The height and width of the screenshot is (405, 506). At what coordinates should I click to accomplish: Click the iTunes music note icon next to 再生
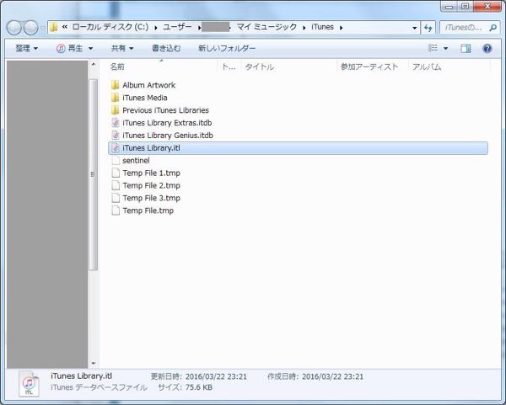tap(61, 48)
